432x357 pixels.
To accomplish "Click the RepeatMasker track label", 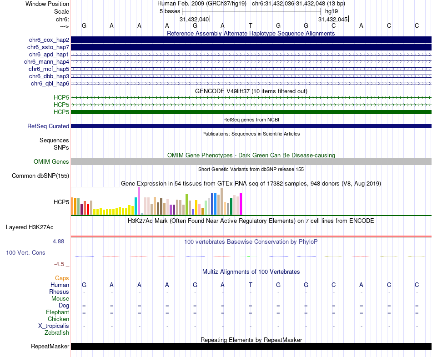I will (x=50, y=346).
